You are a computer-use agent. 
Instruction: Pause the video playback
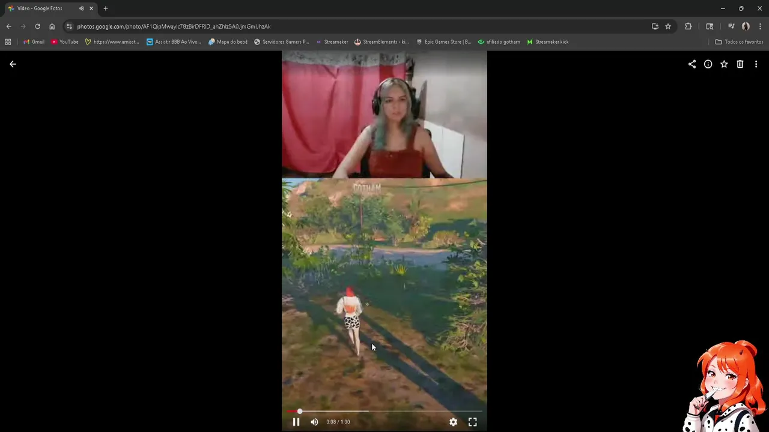(x=296, y=422)
